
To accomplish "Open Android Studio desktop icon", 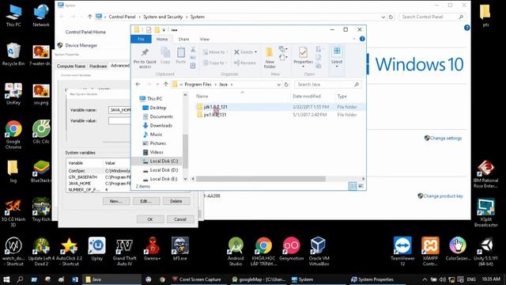I will point(236,252).
